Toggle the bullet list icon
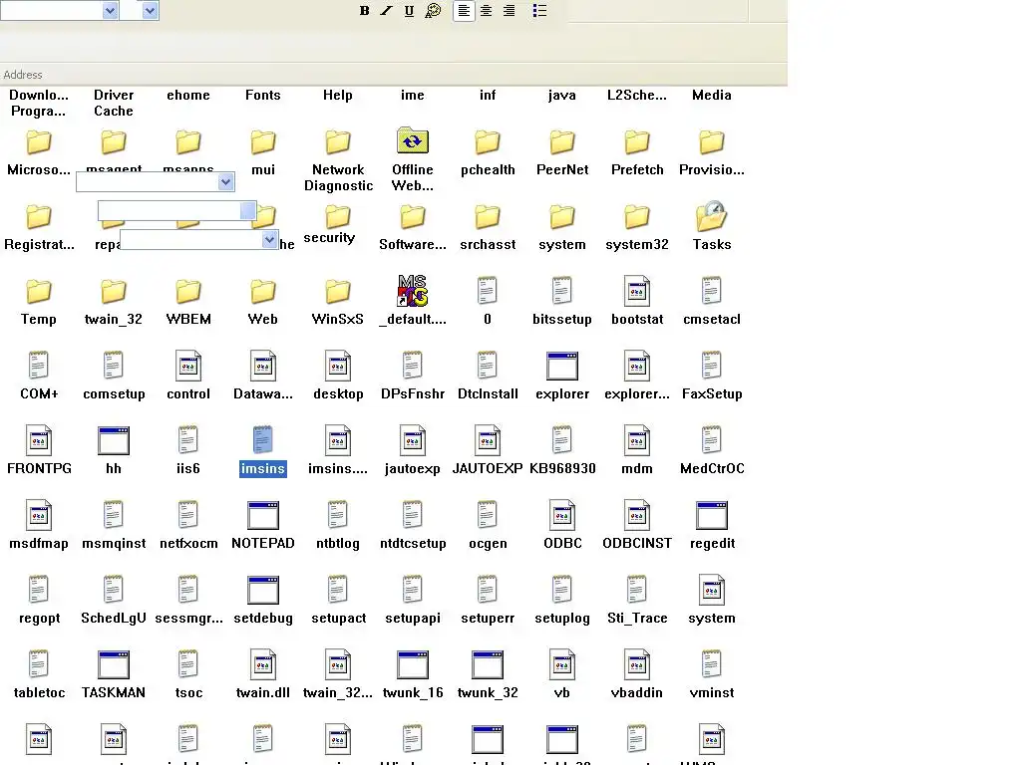This screenshot has width=1021, height=765. 539,10
